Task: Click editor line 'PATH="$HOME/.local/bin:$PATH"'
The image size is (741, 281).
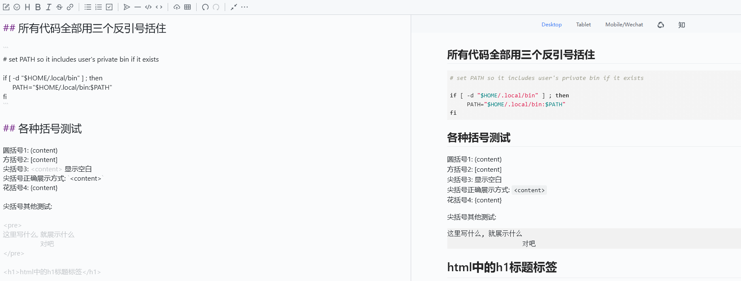Action: tap(62, 88)
